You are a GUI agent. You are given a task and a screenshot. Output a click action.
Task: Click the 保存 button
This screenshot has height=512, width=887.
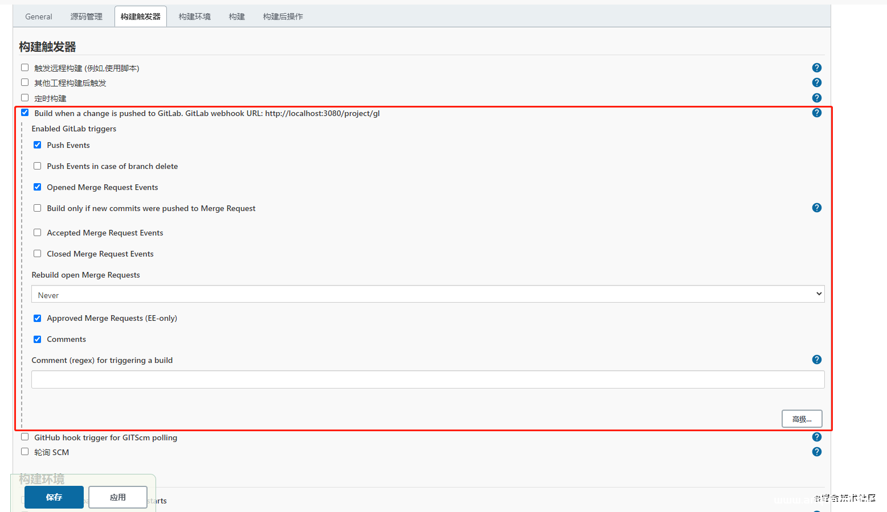(x=54, y=497)
